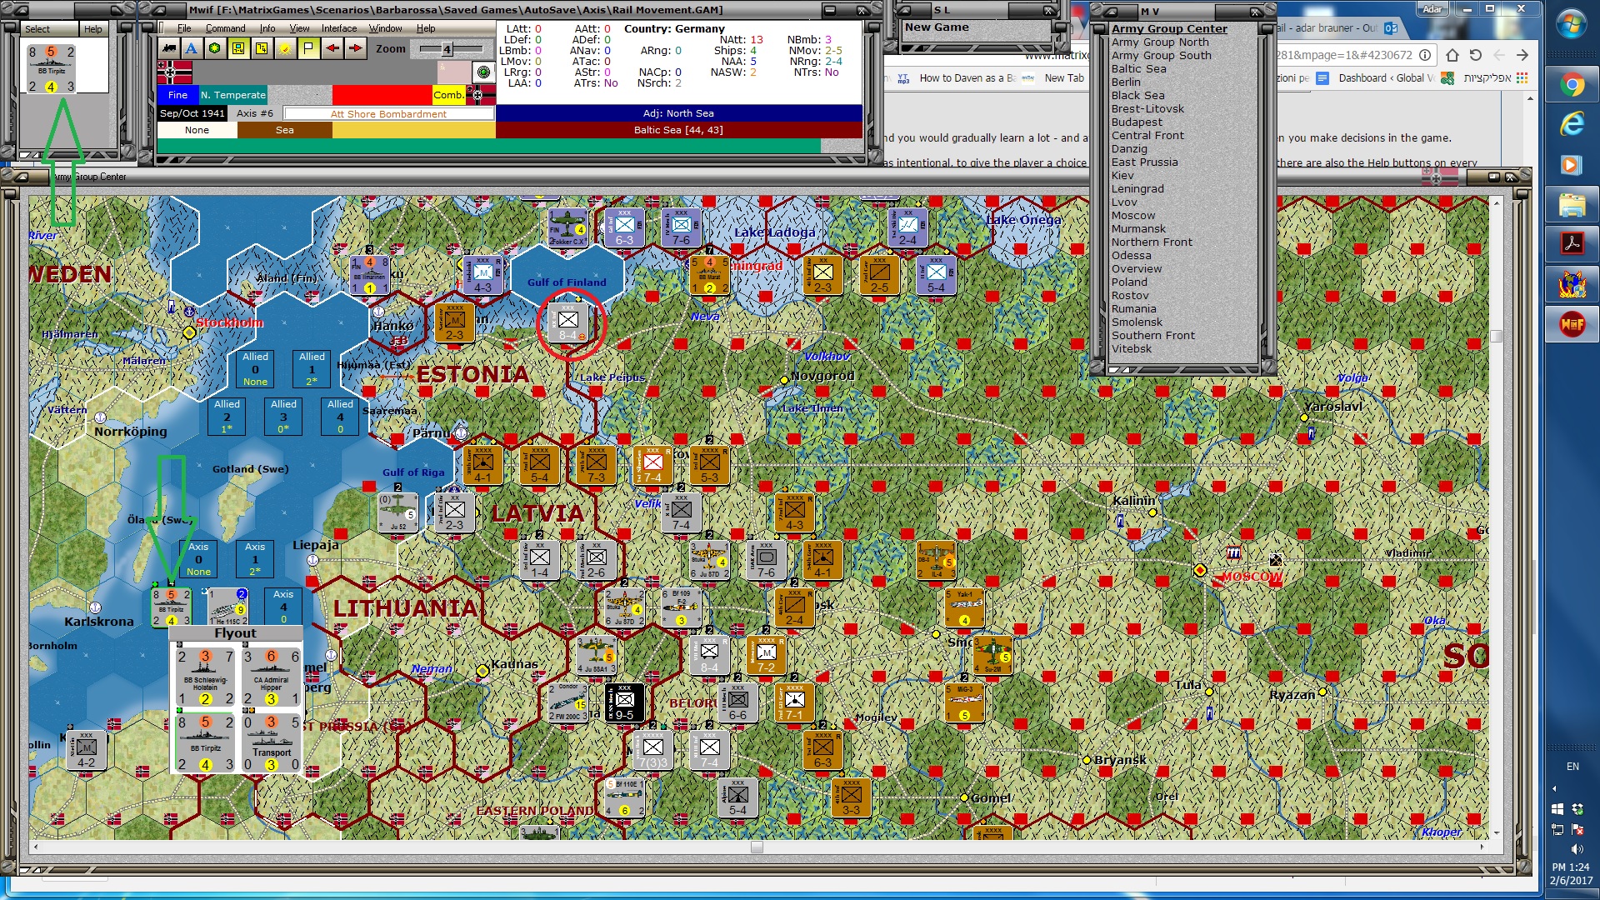Click the Internet Explorer taskbar icon
Viewport: 1600px width, 900px height.
(x=1572, y=125)
